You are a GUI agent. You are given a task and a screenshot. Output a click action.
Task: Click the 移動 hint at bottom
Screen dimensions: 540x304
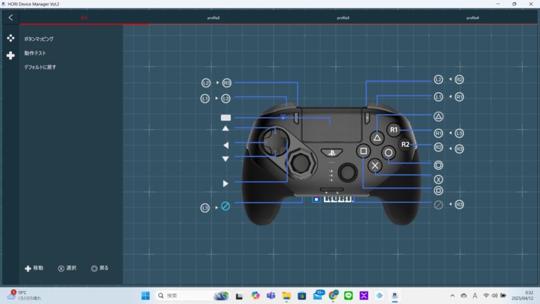pos(34,268)
